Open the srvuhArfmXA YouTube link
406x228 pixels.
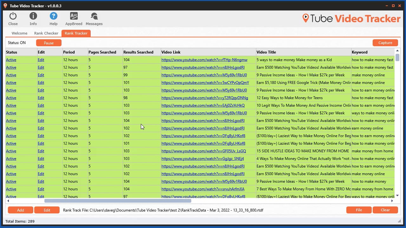pyautogui.click(x=203, y=189)
